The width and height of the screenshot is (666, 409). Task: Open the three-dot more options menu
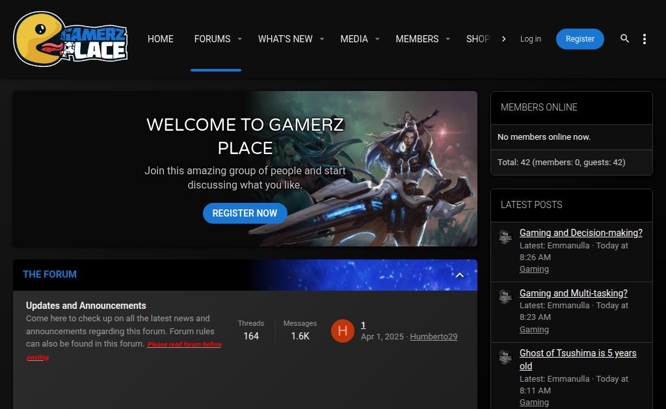pos(645,39)
